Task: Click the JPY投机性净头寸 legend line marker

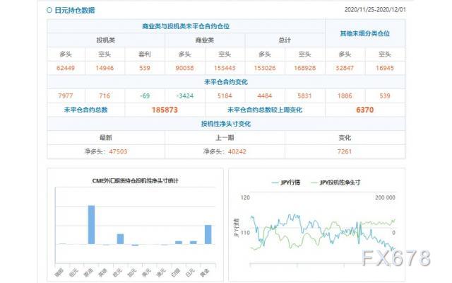Action: click(x=314, y=183)
